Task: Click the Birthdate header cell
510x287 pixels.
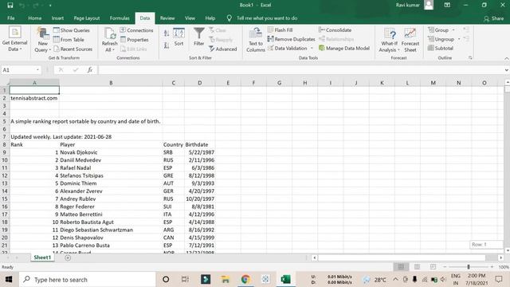Action: 200,144
